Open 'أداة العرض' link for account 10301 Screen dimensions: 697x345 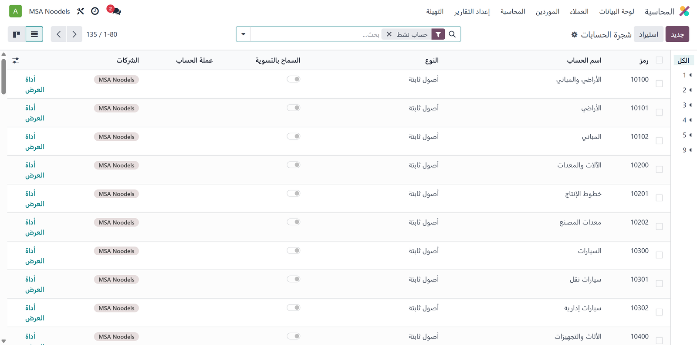pos(35,284)
